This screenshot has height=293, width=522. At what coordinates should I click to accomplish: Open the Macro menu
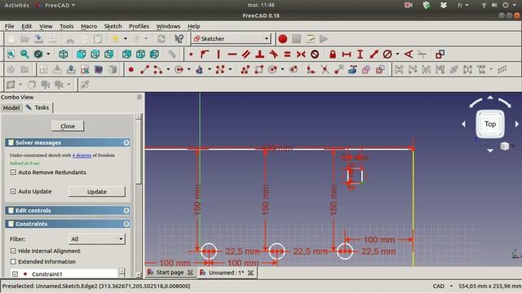click(89, 26)
